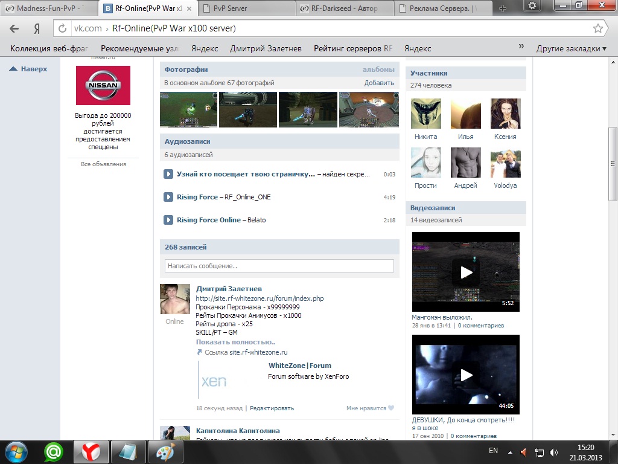Play the video 'Мангомэн выложил.'
The image size is (618, 464).
[x=465, y=272]
